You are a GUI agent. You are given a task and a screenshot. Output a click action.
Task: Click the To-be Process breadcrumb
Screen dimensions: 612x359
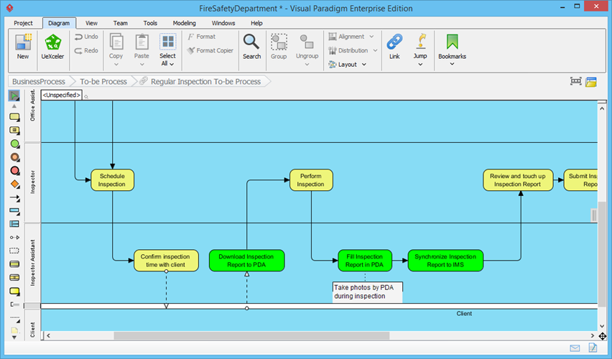tap(103, 82)
